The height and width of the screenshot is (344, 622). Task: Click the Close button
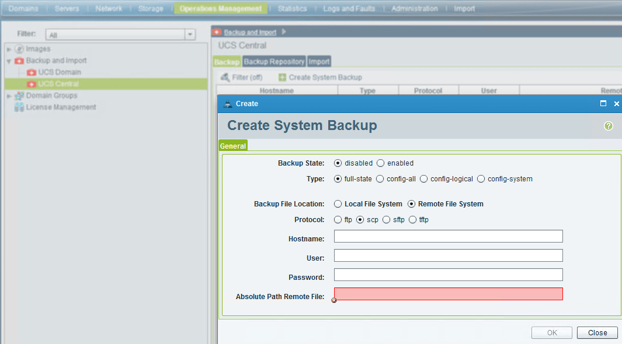click(x=597, y=332)
